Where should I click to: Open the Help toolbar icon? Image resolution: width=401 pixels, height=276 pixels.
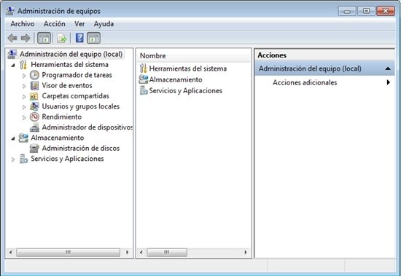tap(79, 38)
